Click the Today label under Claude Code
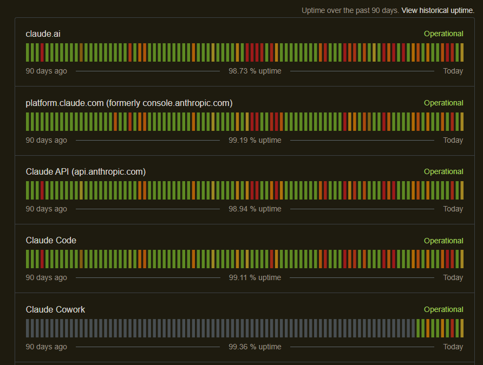 coord(453,278)
